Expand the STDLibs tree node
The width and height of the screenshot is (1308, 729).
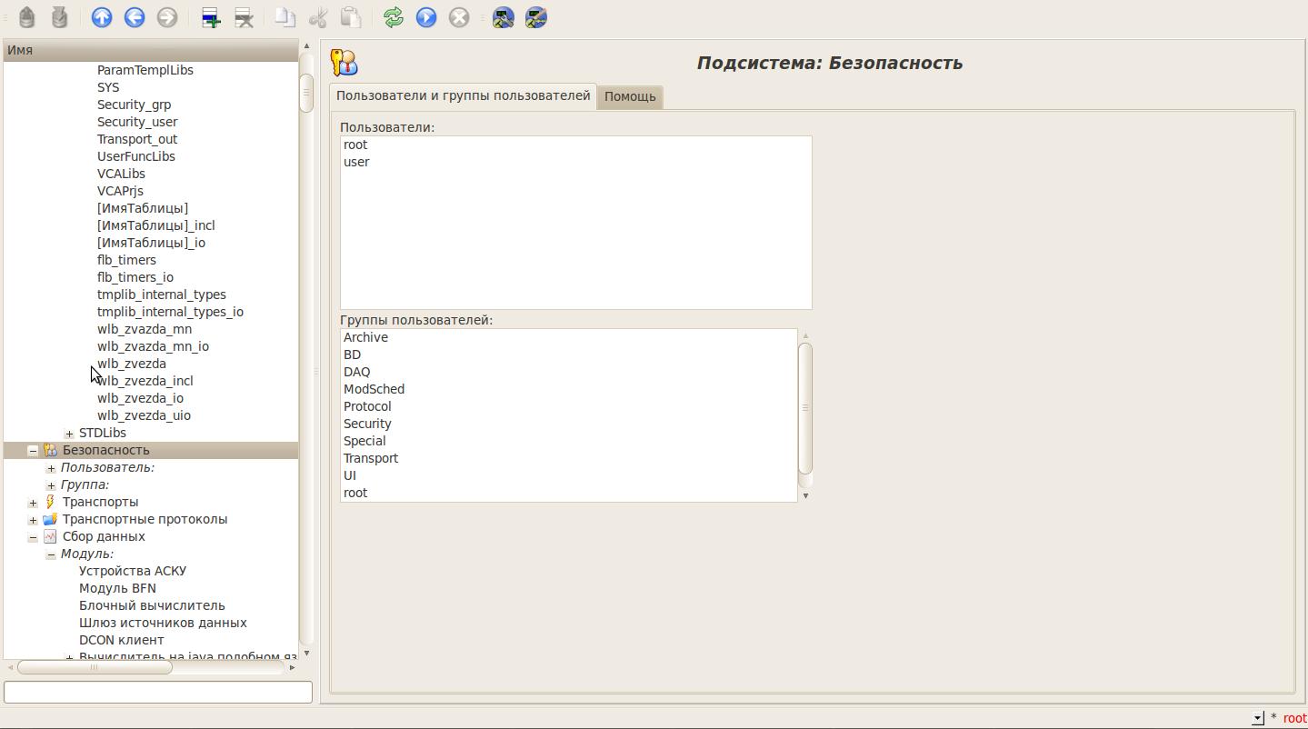click(x=69, y=434)
